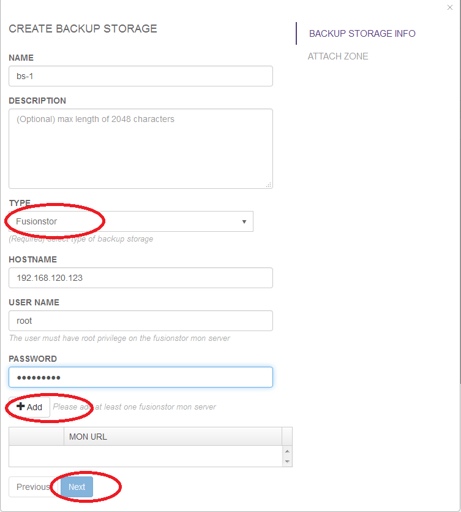
Task: Click the User Name field containing root
Action: [141, 321]
